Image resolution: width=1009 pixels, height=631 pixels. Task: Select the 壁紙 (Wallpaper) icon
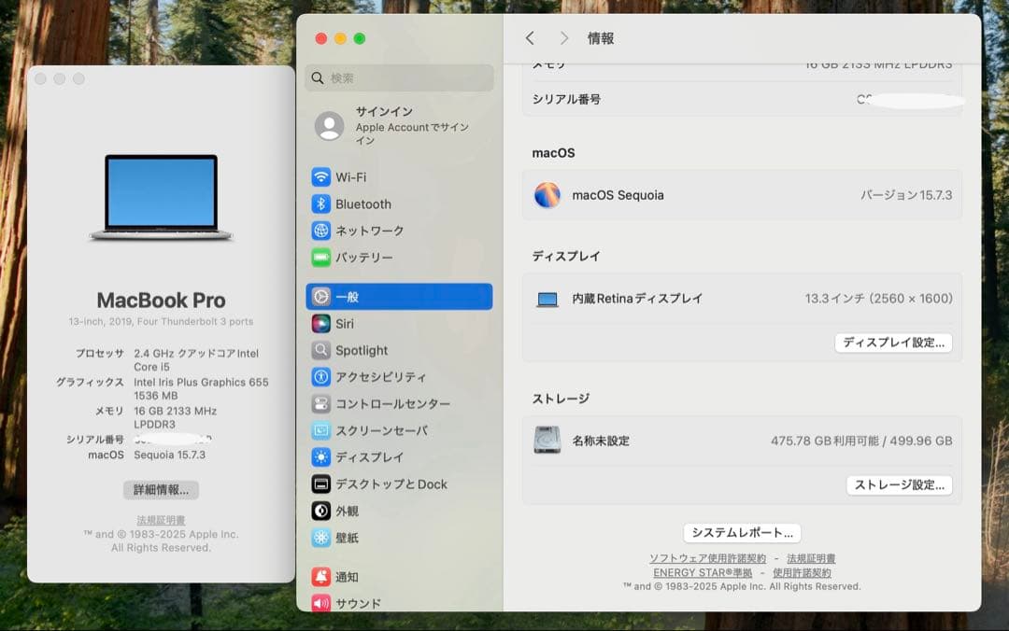coord(321,538)
